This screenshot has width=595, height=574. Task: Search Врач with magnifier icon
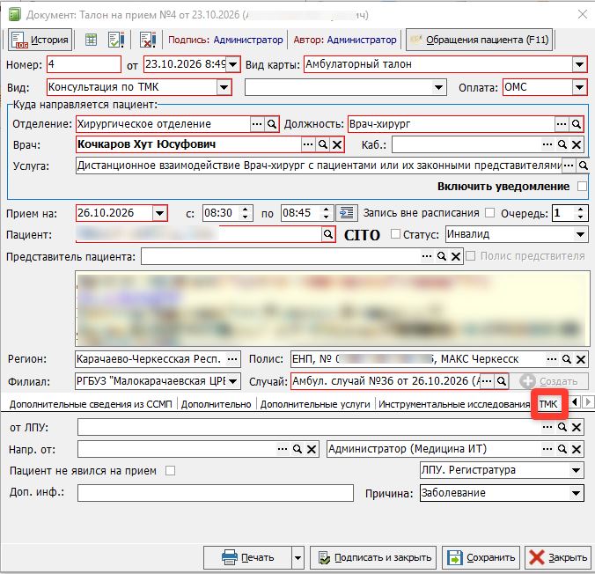point(323,144)
